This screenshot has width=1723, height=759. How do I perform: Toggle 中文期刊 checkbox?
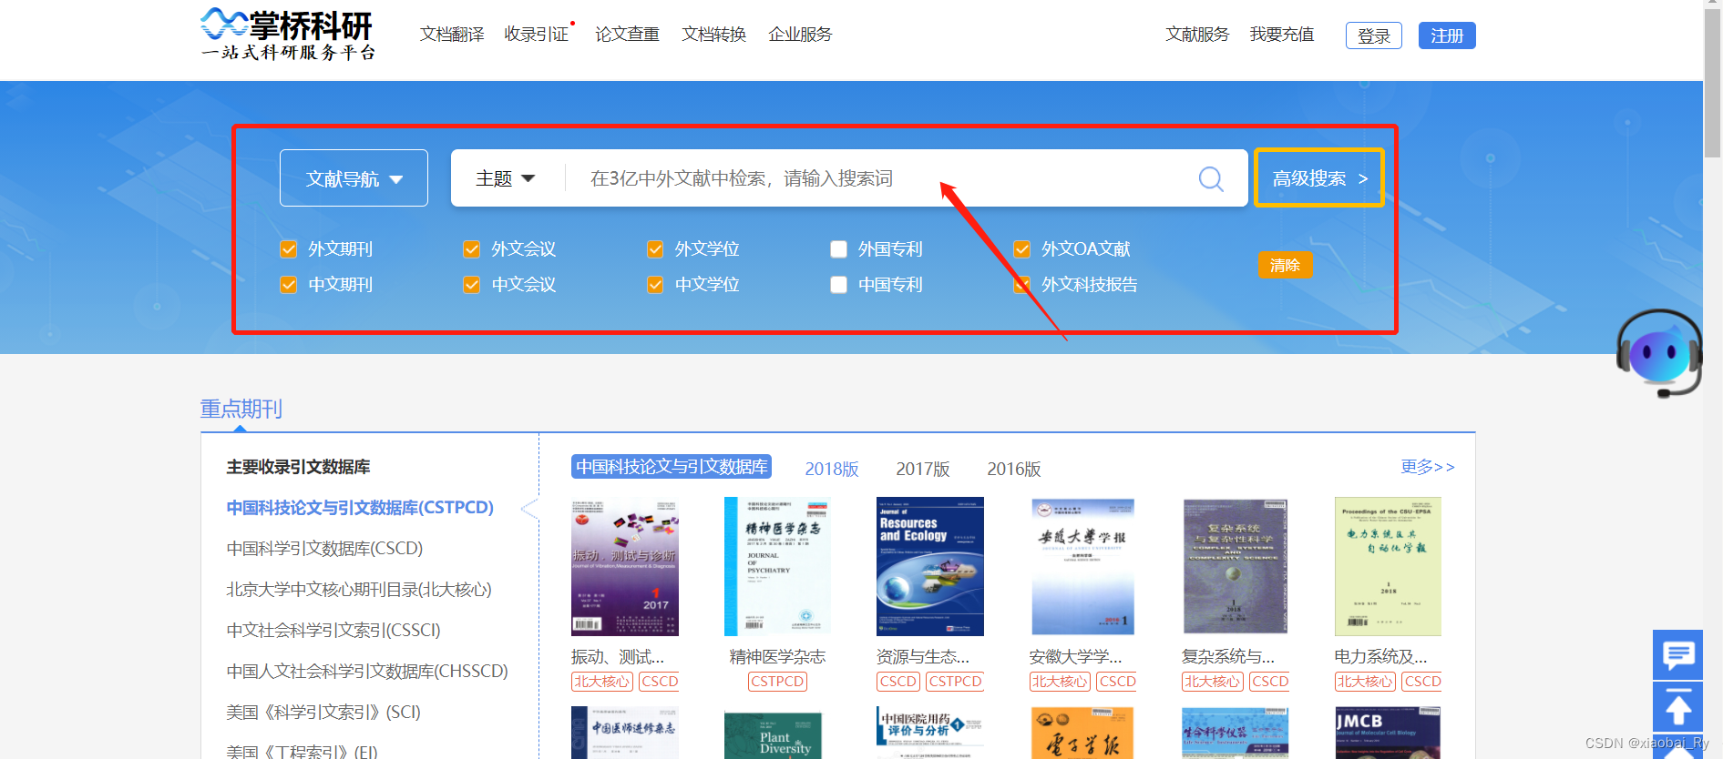click(x=289, y=285)
